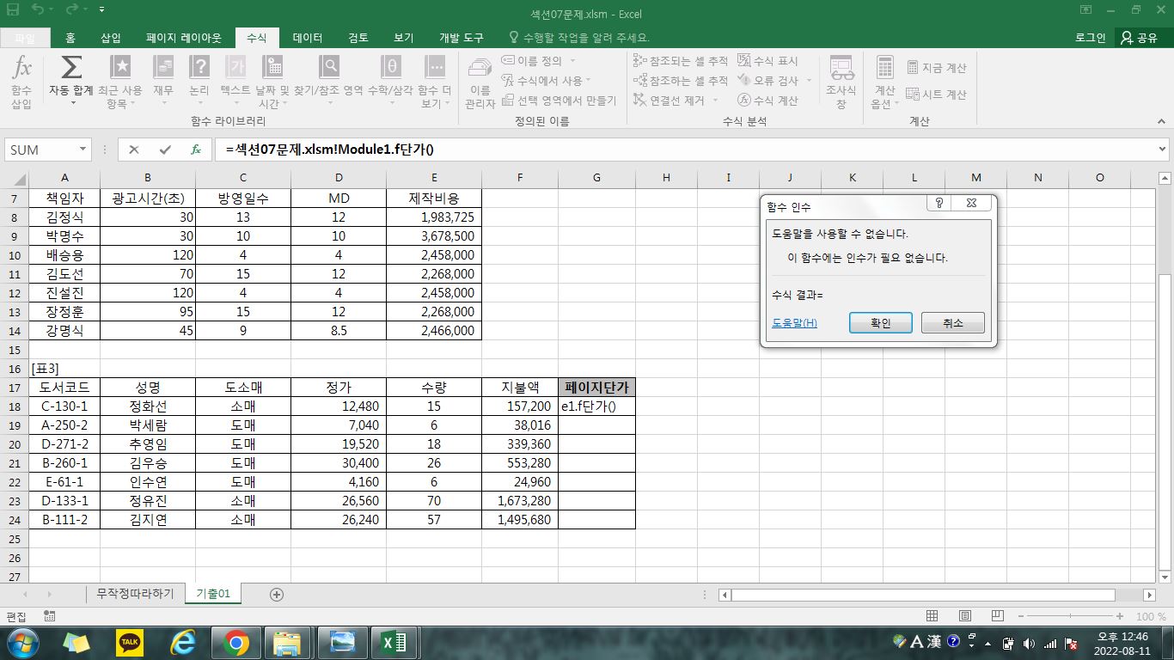Select the 무작정따라하기 sheet tab
This screenshot has height=660, width=1174.
click(x=135, y=594)
